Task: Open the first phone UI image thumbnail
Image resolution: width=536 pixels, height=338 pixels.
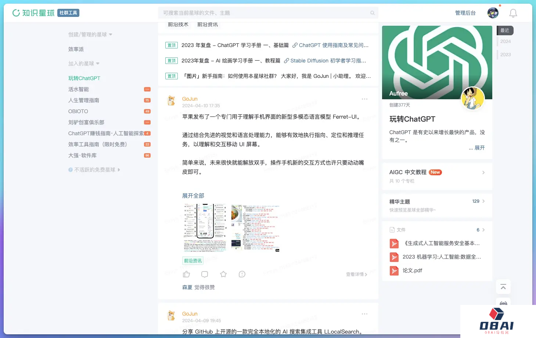Action: (205, 228)
